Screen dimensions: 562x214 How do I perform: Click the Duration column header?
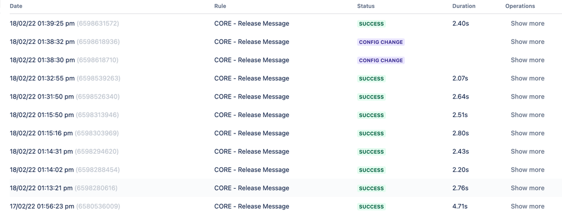point(464,6)
